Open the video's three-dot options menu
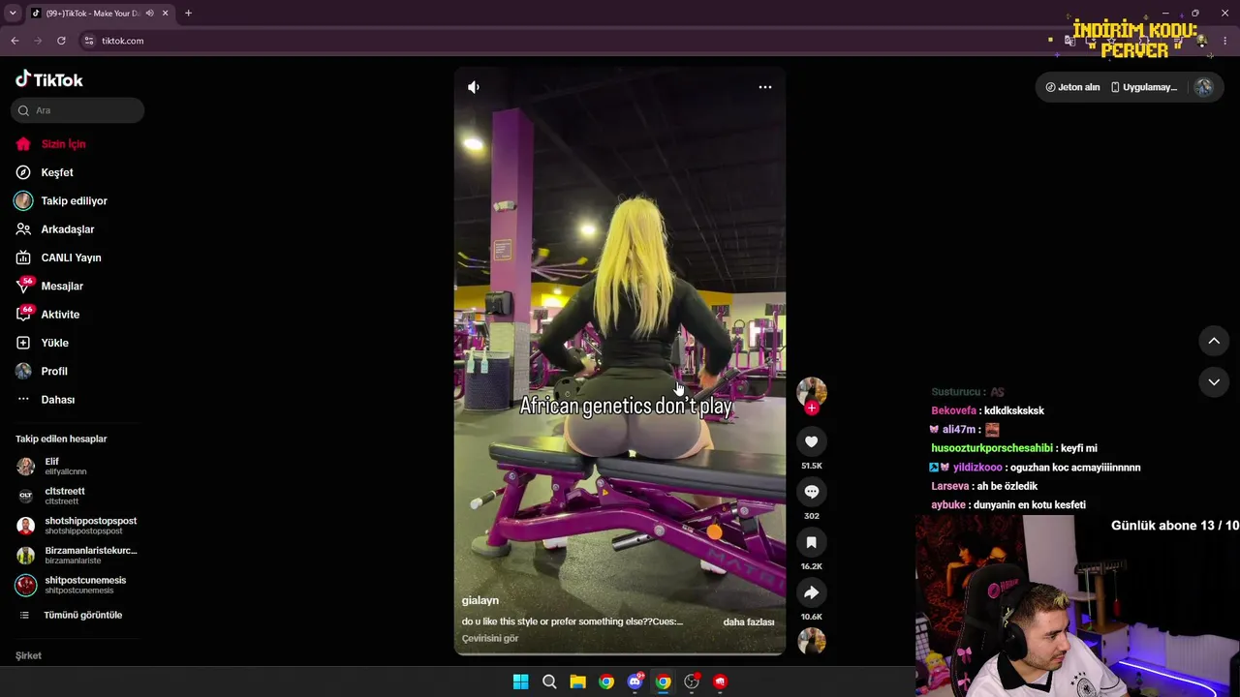 point(765,87)
